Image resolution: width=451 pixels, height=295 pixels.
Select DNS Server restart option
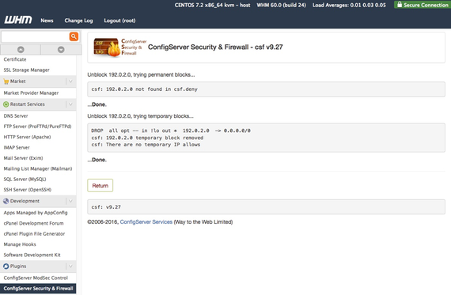pos(16,116)
